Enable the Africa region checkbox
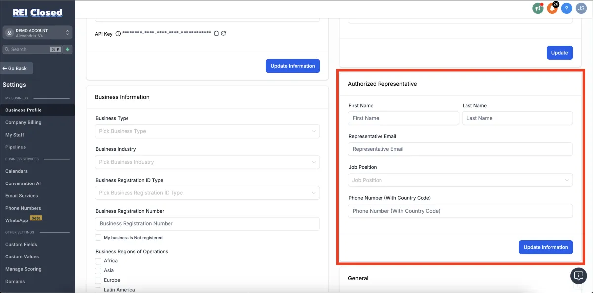The height and width of the screenshot is (293, 593). tap(98, 261)
